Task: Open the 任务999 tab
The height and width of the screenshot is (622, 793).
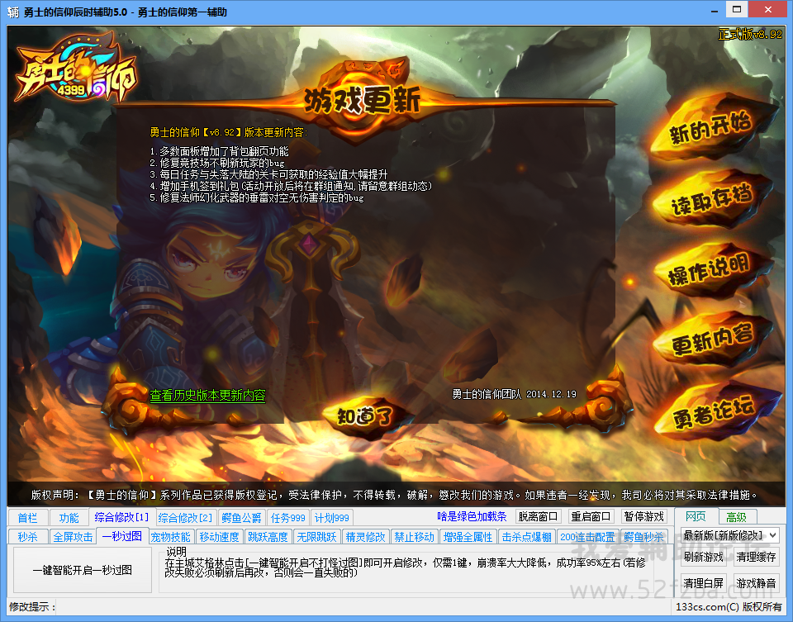Action: [287, 518]
